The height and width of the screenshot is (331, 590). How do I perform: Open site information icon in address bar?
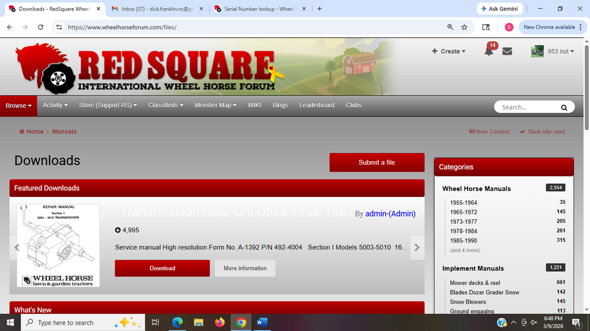[x=59, y=27]
